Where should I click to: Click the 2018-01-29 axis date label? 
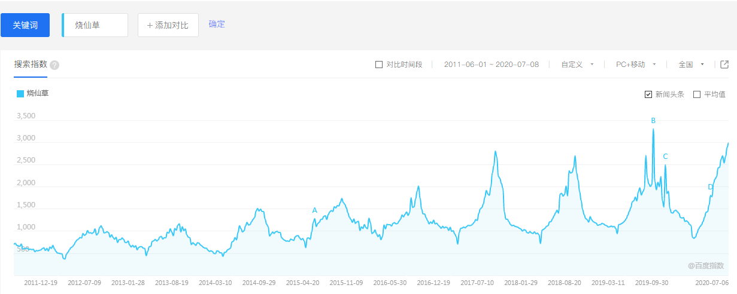point(521,283)
